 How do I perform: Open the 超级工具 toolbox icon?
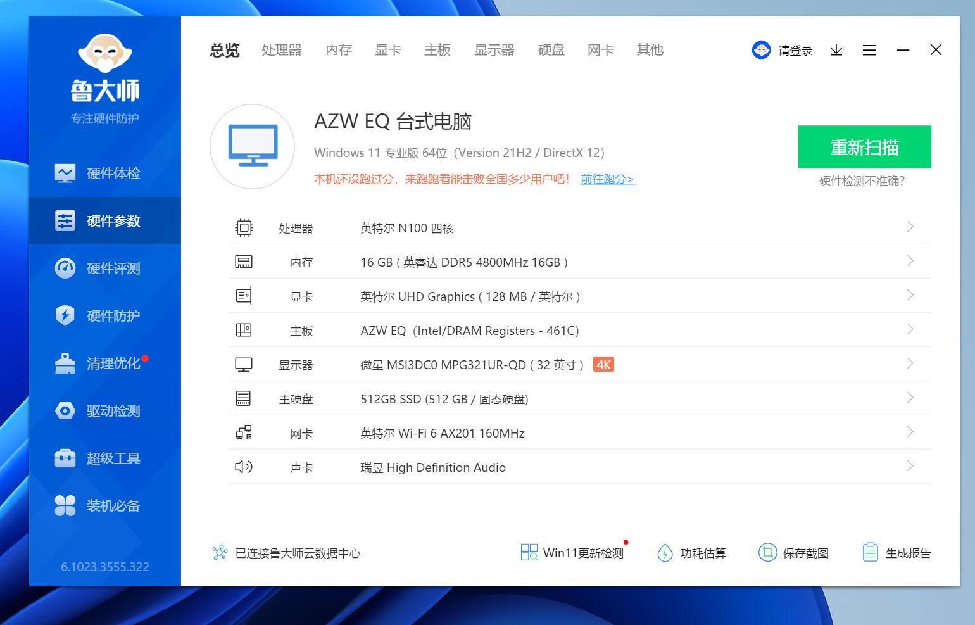(x=65, y=458)
